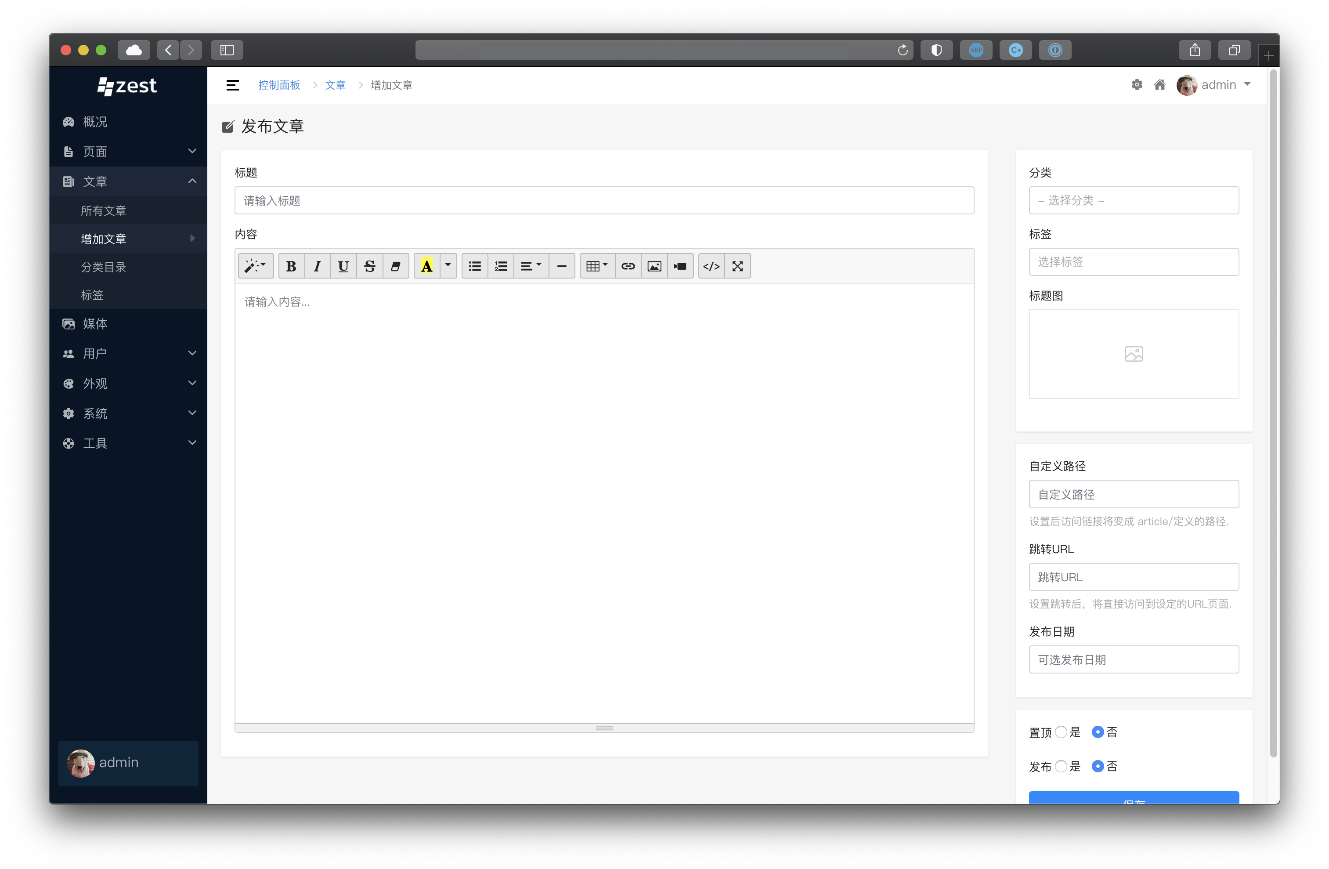Enter fullscreen editor mode
This screenshot has height=869, width=1329.
tap(737, 266)
